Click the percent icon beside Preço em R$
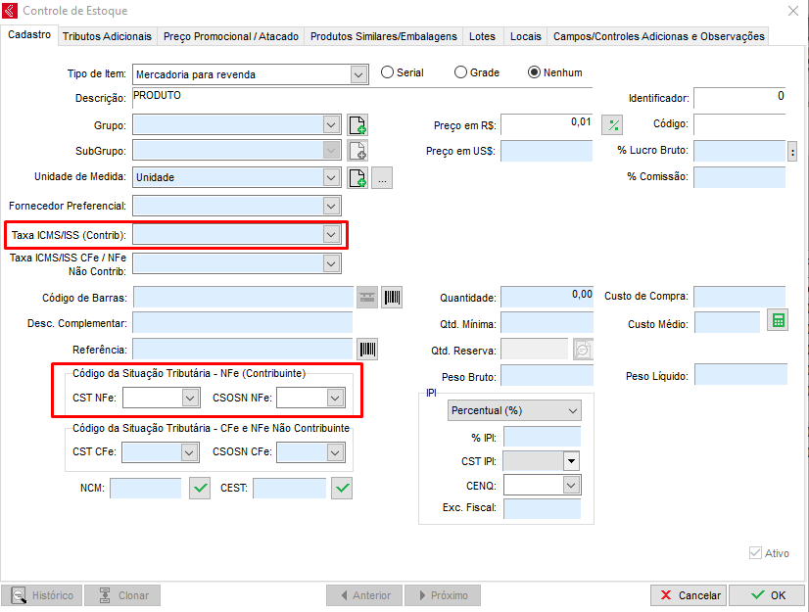This screenshot has height=612, width=809. click(x=612, y=125)
